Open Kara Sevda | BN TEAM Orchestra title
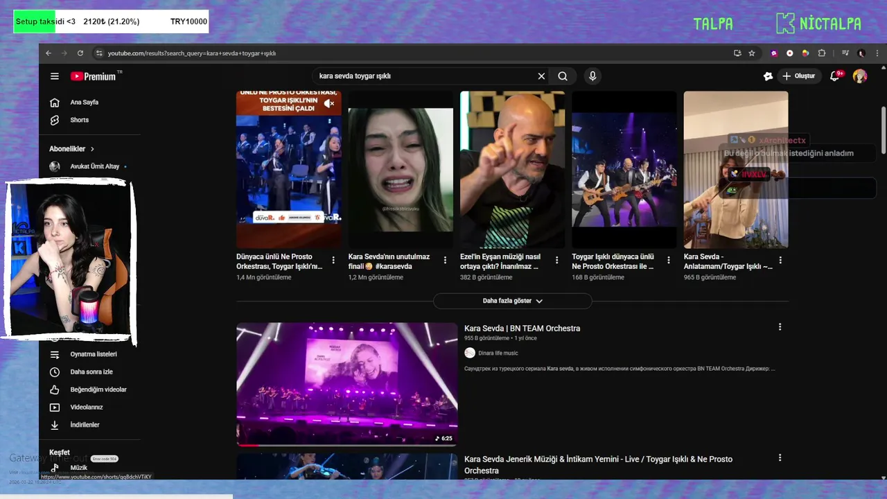The image size is (887, 499). 522,329
